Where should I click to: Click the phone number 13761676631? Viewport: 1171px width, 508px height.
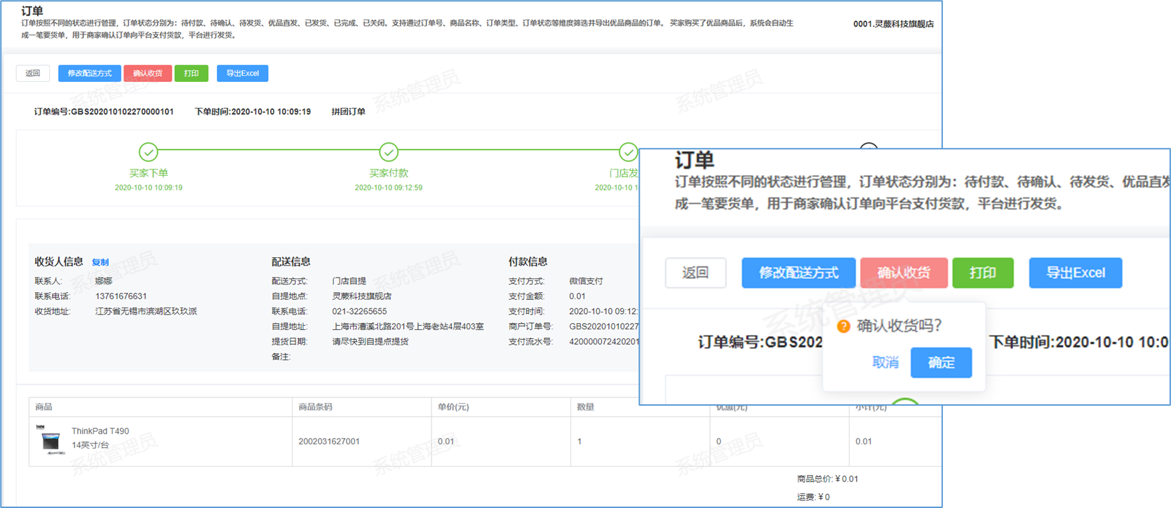pyautogui.click(x=121, y=296)
